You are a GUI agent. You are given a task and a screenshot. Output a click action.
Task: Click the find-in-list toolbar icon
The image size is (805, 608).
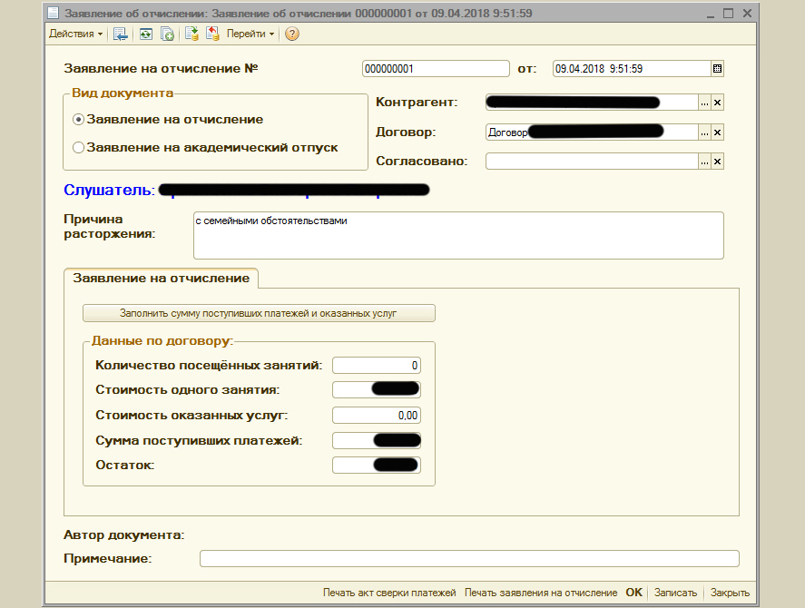[x=120, y=34]
